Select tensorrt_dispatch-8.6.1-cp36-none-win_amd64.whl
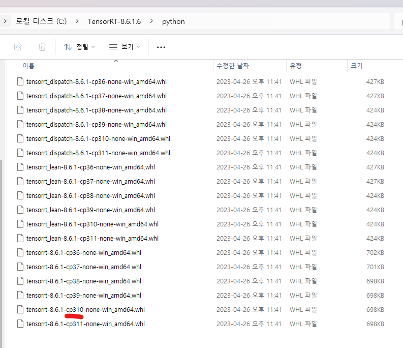 pos(97,81)
